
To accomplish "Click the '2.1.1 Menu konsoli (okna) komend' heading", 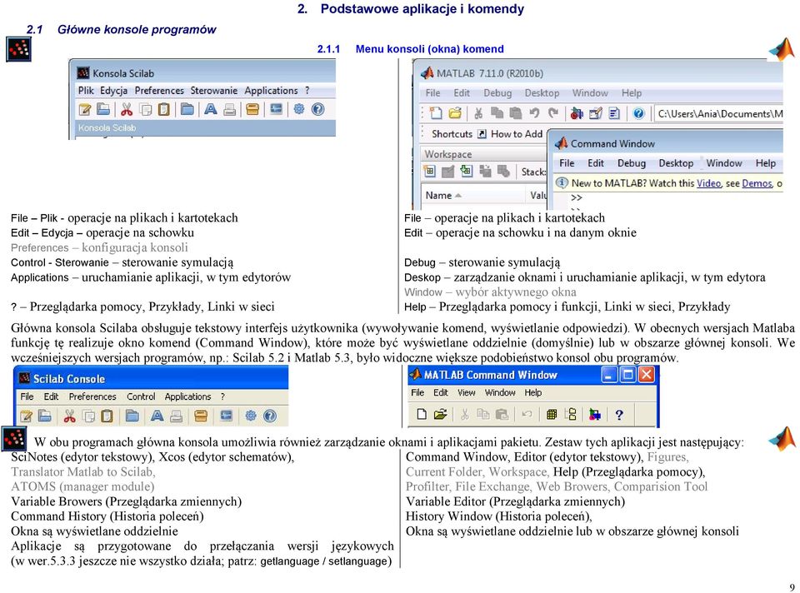I will click(x=410, y=49).
